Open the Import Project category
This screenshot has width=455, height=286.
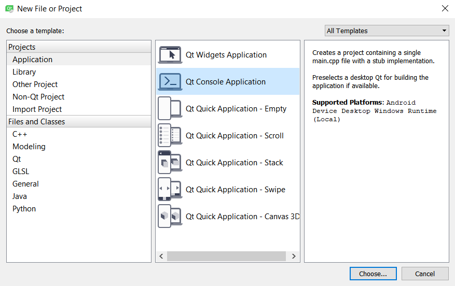click(x=37, y=109)
